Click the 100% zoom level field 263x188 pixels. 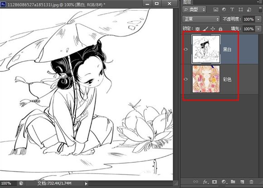(6, 183)
